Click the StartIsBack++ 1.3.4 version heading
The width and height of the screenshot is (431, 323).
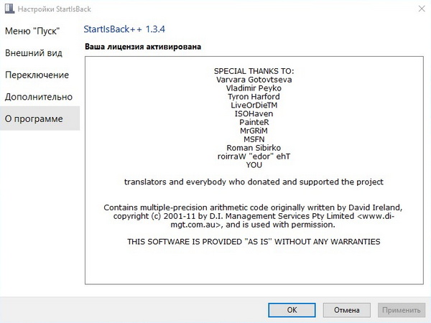[124, 29]
